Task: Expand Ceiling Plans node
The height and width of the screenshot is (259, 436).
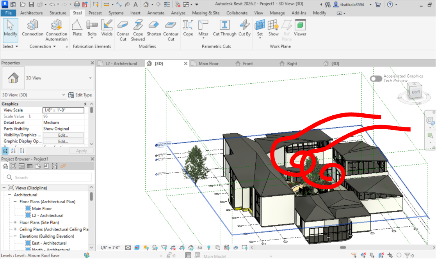Action: click(15, 229)
